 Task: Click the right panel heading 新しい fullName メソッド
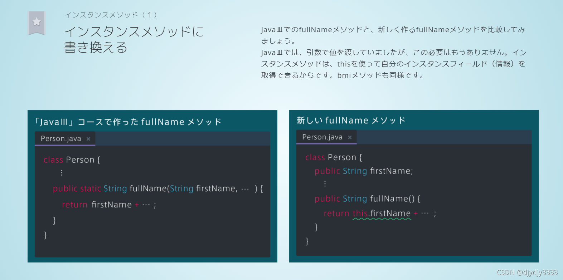[351, 121]
